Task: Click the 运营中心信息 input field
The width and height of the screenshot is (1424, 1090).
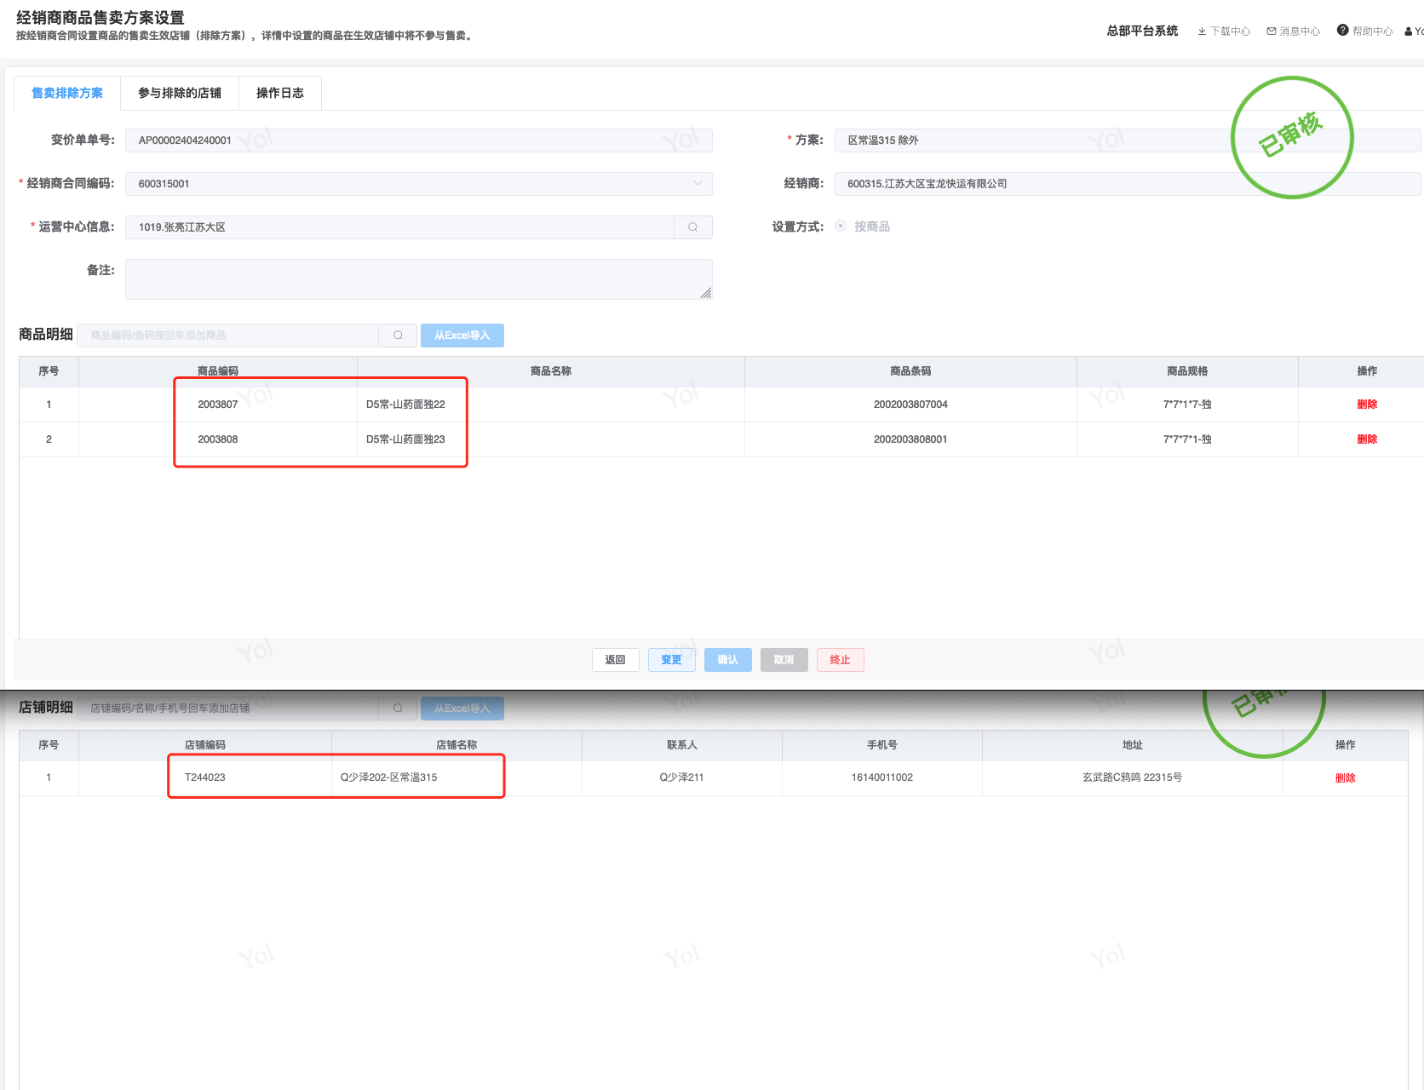Action: [x=400, y=227]
